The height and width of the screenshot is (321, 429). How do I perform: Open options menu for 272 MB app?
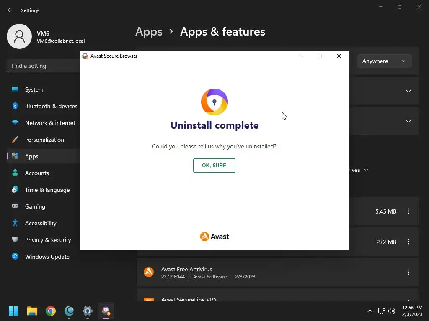pos(408,242)
